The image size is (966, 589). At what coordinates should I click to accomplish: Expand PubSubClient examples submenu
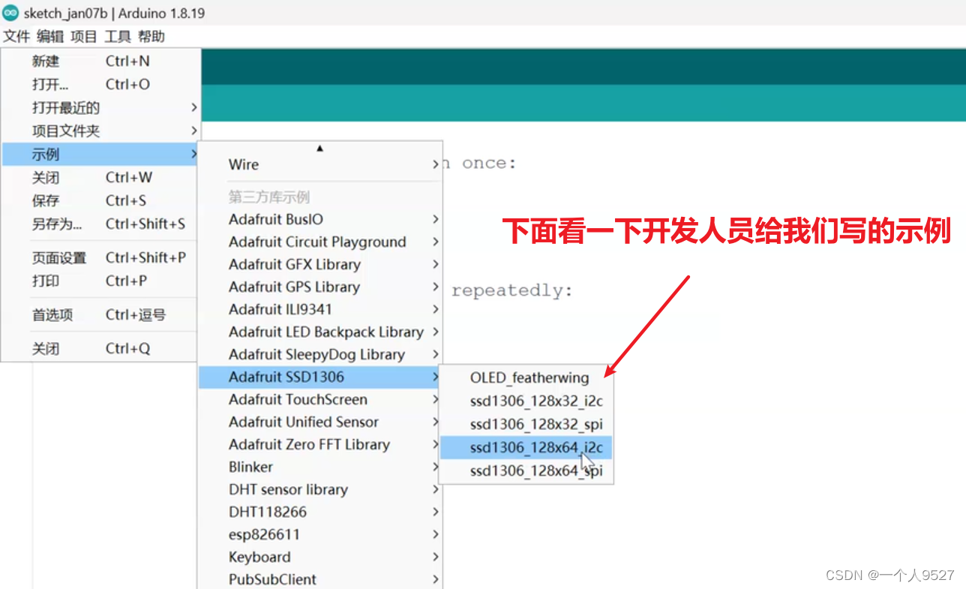coord(319,578)
